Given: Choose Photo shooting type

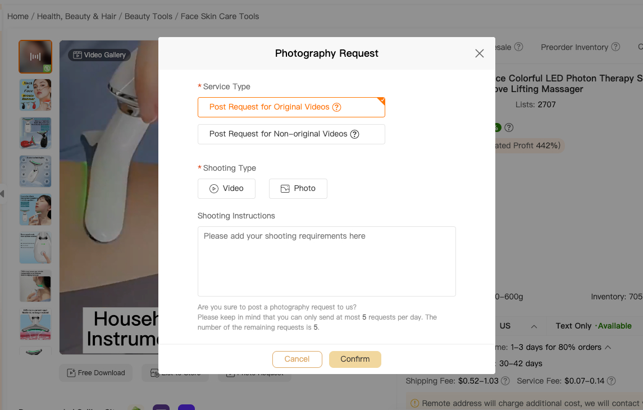Looking at the screenshot, I should click(298, 189).
